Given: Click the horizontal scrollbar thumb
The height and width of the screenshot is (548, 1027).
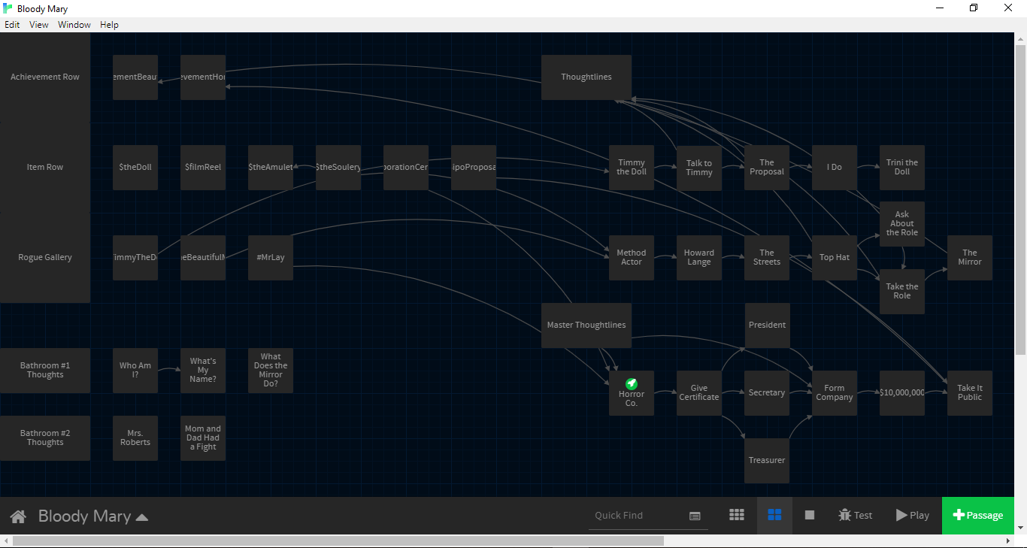Looking at the screenshot, I should tap(338, 541).
